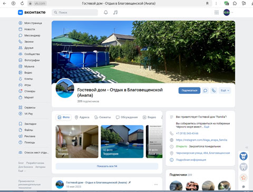
Task: Open the Номера photo album thumbnail
Action: 77,141
